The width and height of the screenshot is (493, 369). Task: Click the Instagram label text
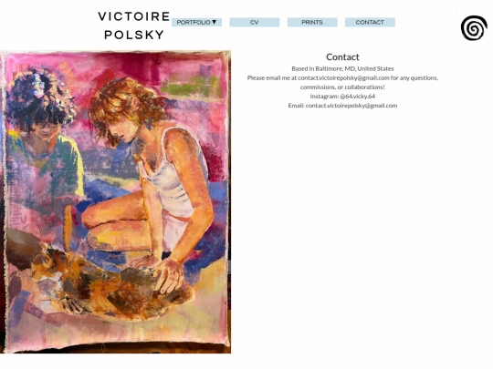coord(324,96)
